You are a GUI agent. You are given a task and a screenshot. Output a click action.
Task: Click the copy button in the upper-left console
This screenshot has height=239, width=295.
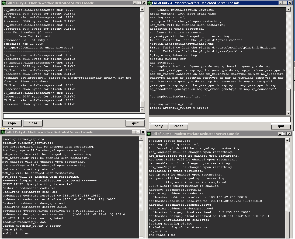click(x=12, y=123)
